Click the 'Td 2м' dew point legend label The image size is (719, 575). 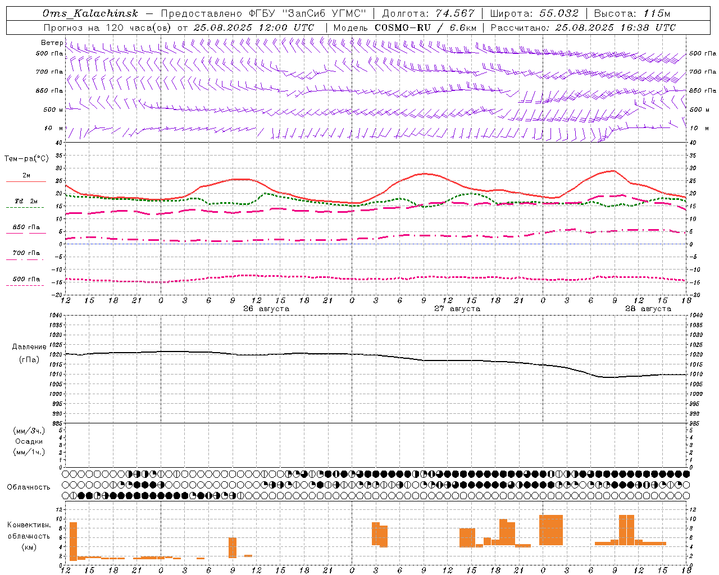pyautogui.click(x=26, y=201)
